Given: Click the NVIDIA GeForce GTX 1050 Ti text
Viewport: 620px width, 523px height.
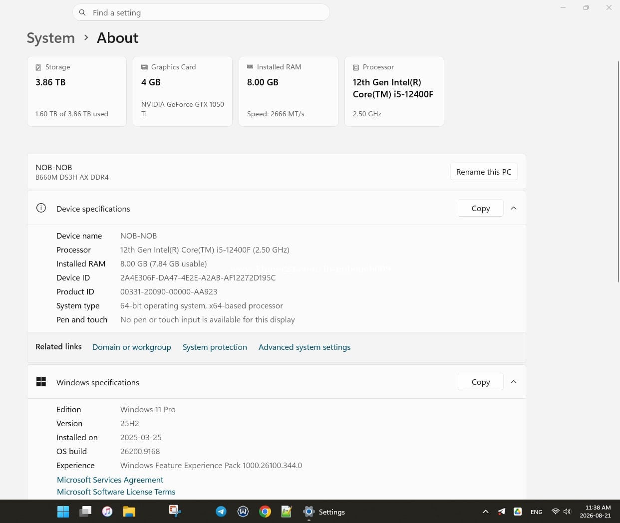Looking at the screenshot, I should (183, 109).
